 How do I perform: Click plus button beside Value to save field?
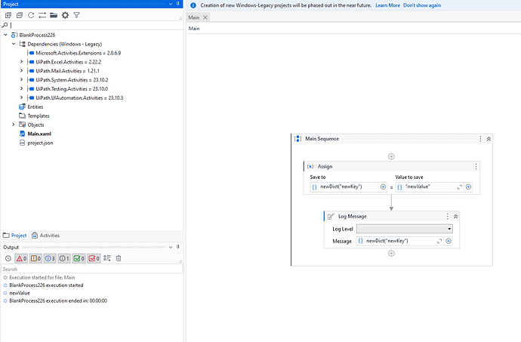pos(468,186)
